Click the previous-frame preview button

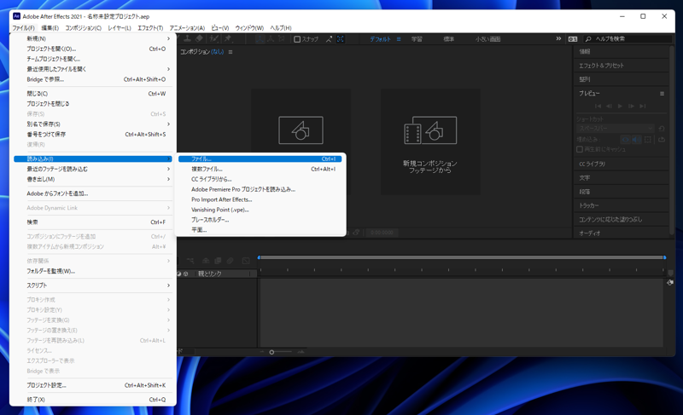(609, 106)
